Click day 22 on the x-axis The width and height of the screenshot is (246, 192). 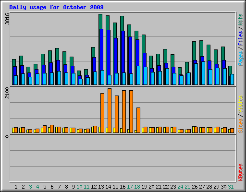pyautogui.click(x=166, y=187)
